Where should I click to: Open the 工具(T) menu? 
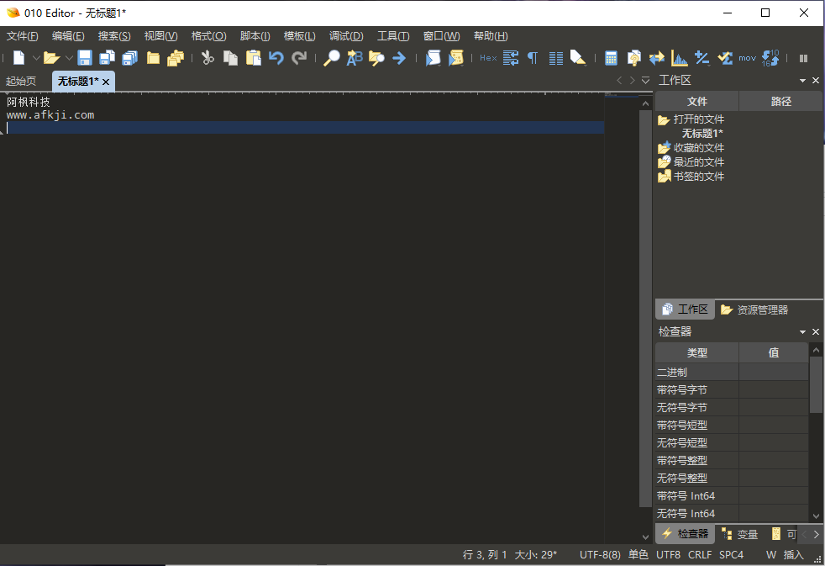tap(393, 36)
